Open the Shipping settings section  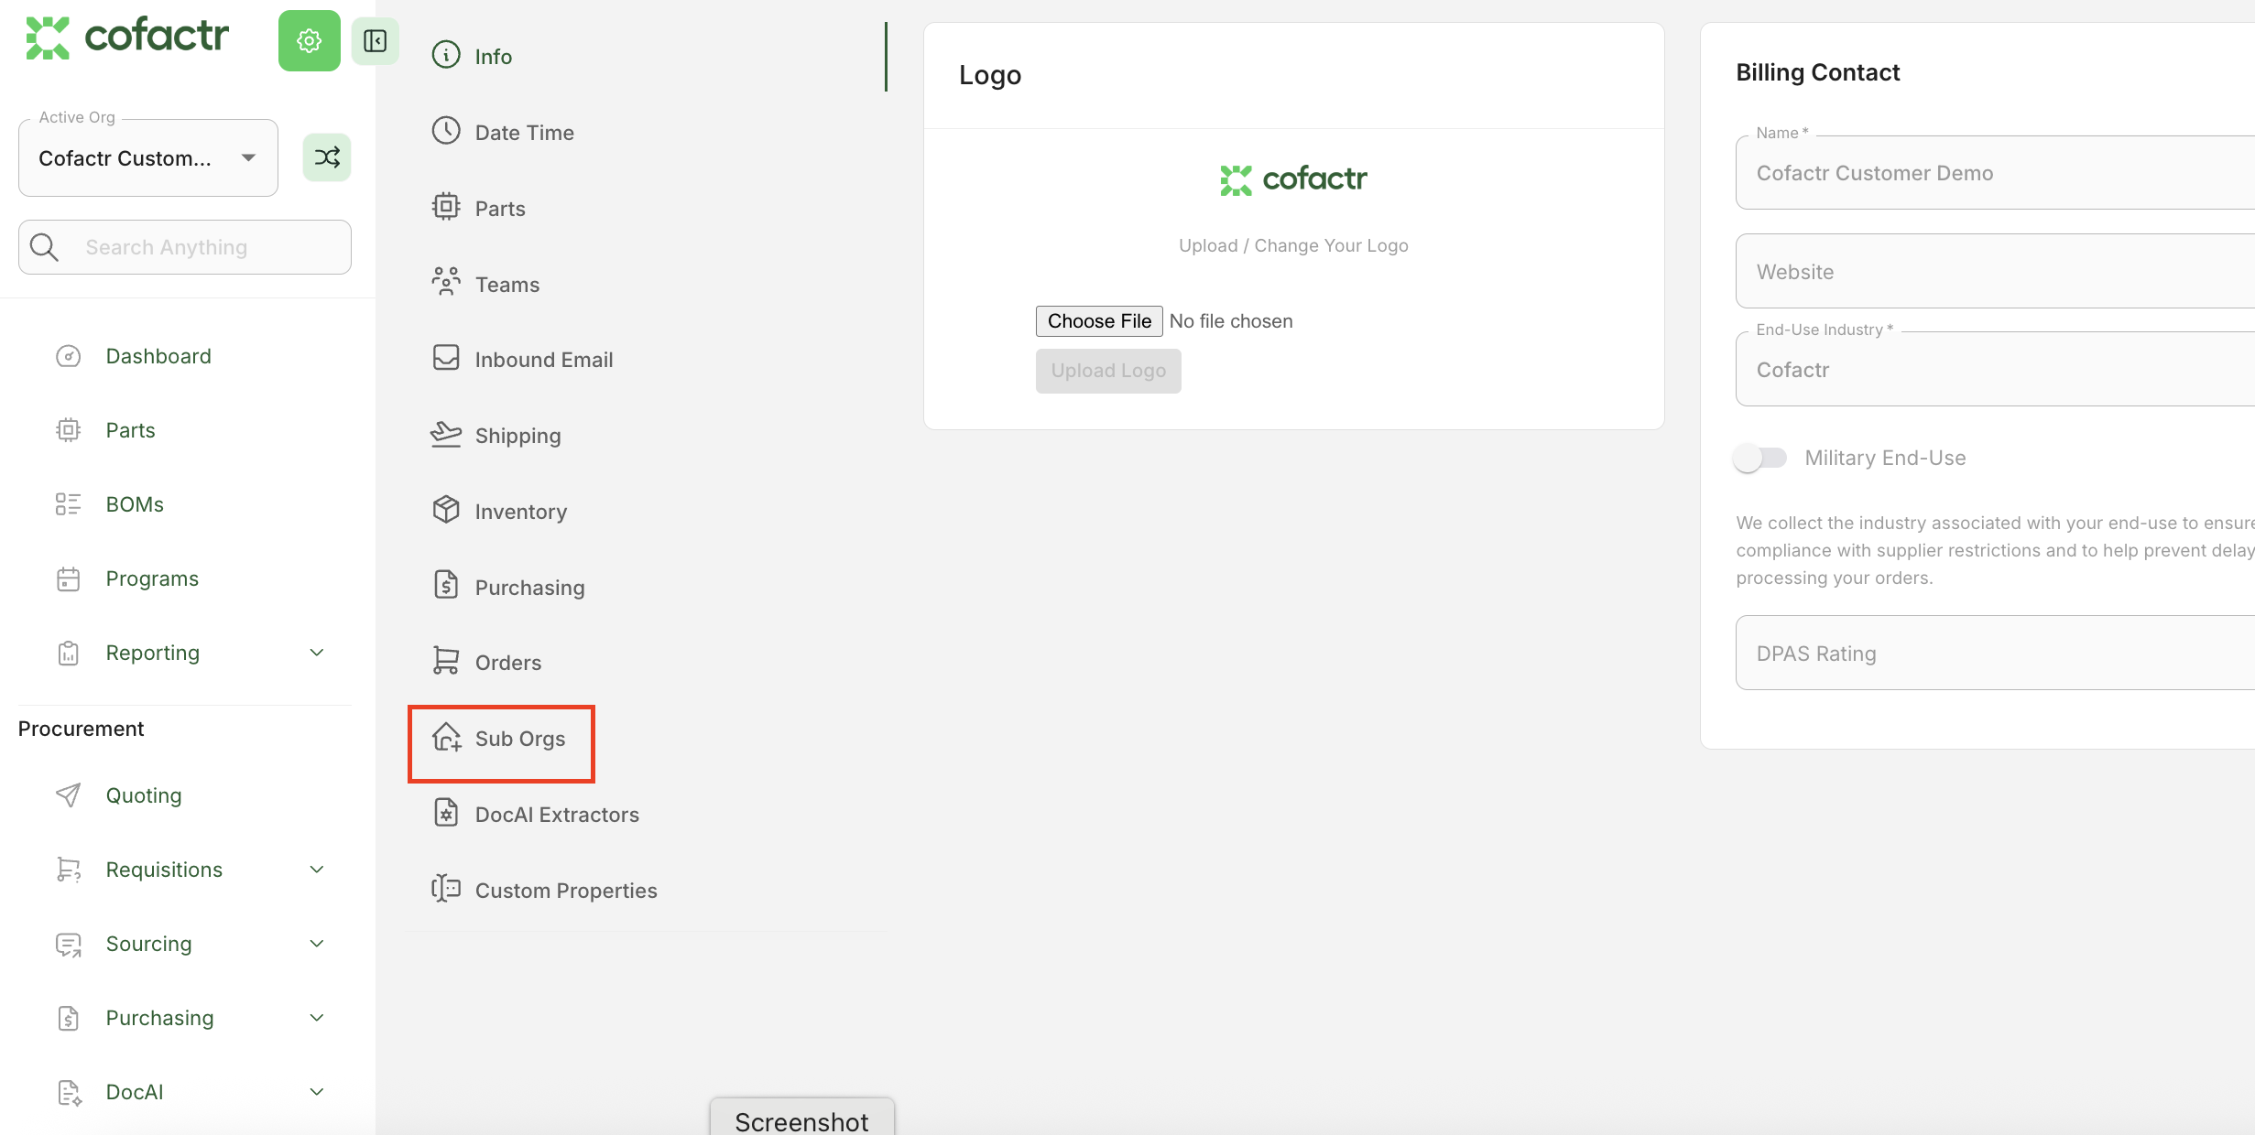517,435
